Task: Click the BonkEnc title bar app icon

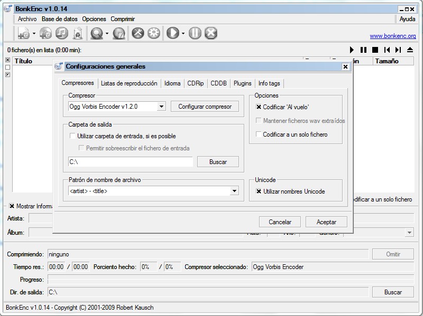Action: [7, 9]
